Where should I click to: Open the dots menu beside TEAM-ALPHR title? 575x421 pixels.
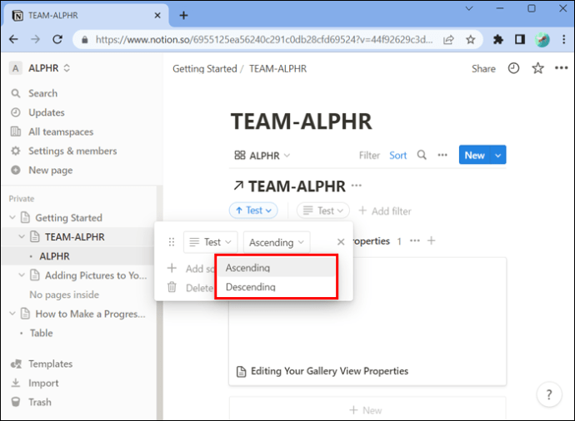coord(357,186)
